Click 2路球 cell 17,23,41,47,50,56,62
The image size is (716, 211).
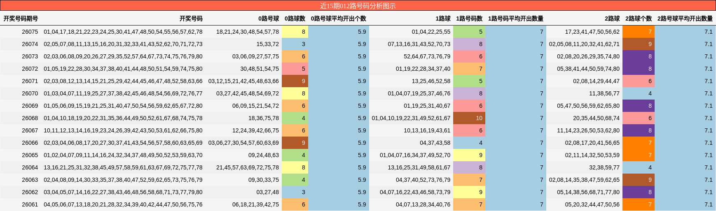coord(592,32)
